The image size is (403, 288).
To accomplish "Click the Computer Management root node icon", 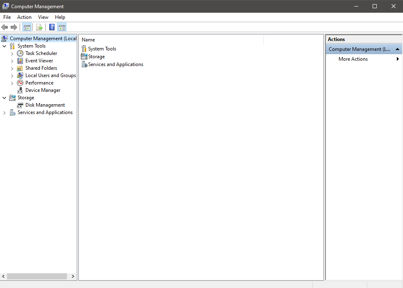I will [x=5, y=39].
